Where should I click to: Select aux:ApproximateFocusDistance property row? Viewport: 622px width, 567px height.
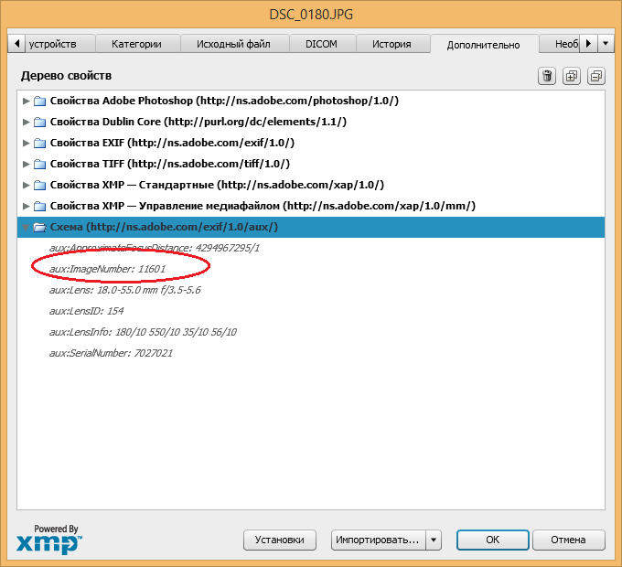155,248
